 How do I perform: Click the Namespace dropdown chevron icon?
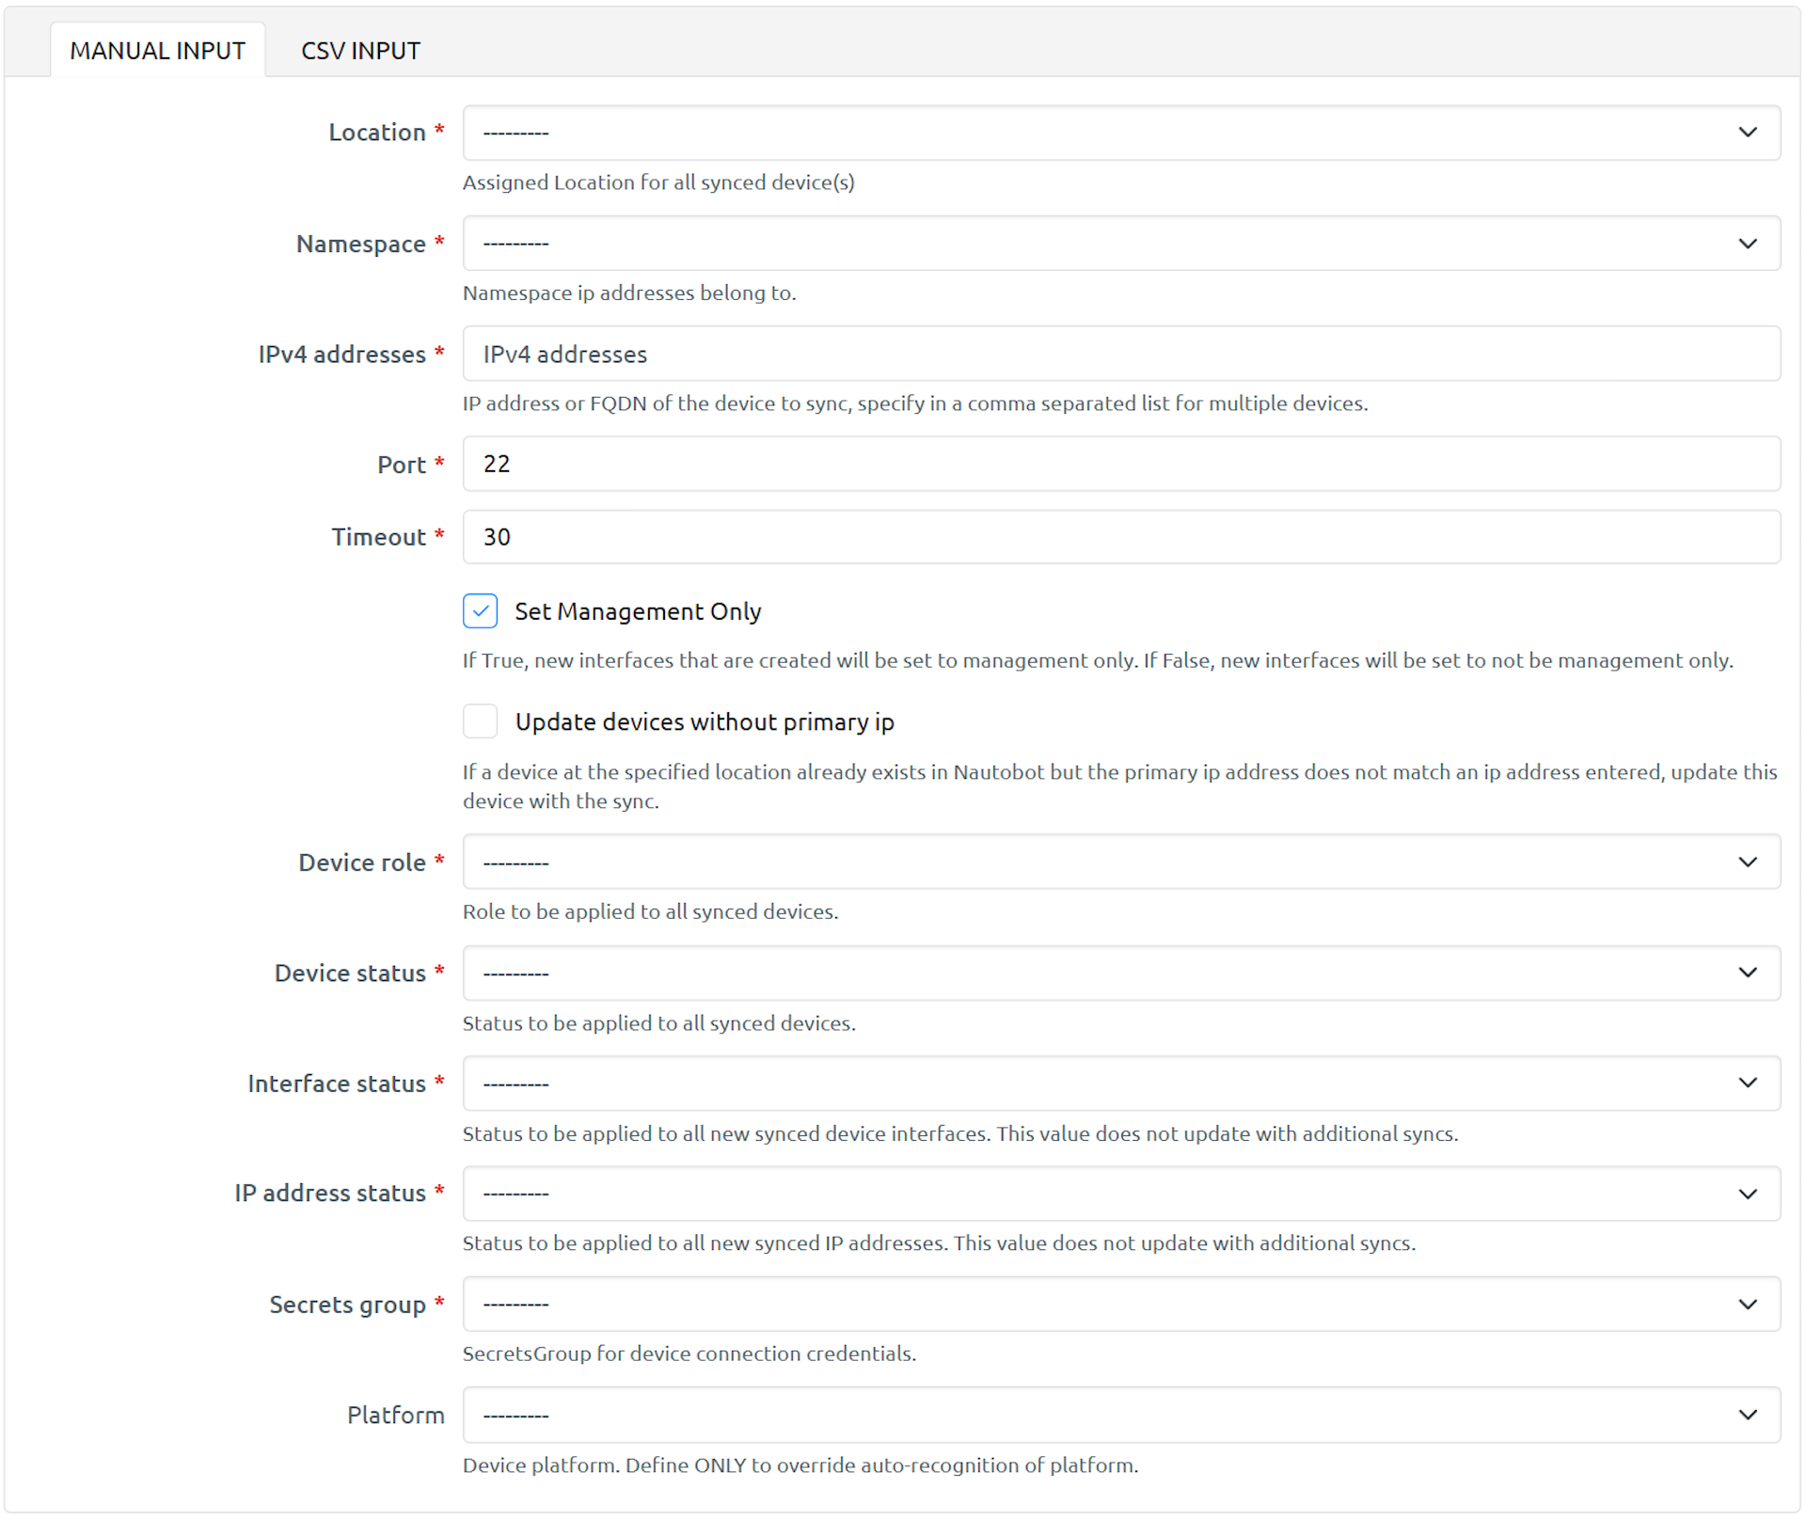1747,244
